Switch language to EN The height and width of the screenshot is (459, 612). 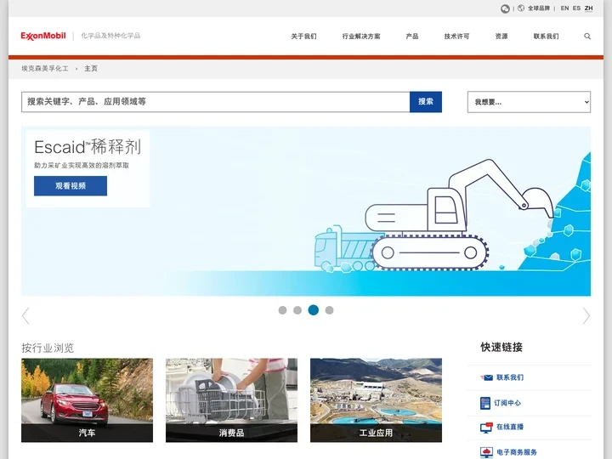tap(564, 8)
